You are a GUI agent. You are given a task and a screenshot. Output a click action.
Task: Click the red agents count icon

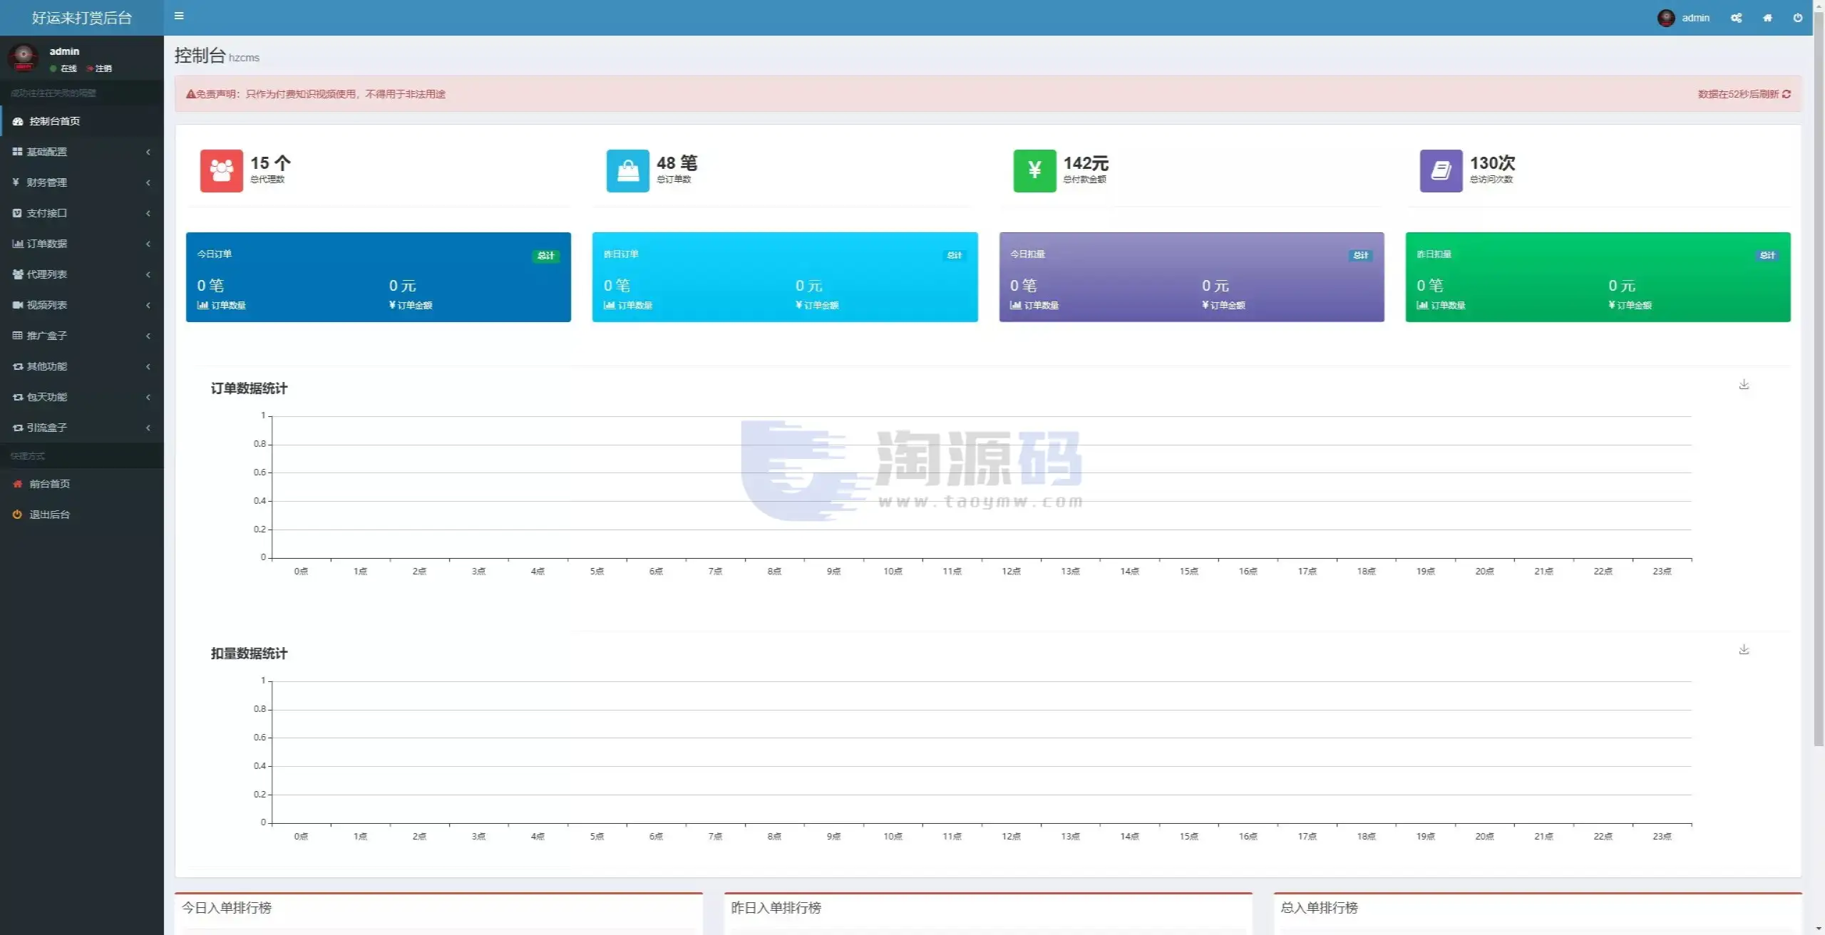pos(221,171)
